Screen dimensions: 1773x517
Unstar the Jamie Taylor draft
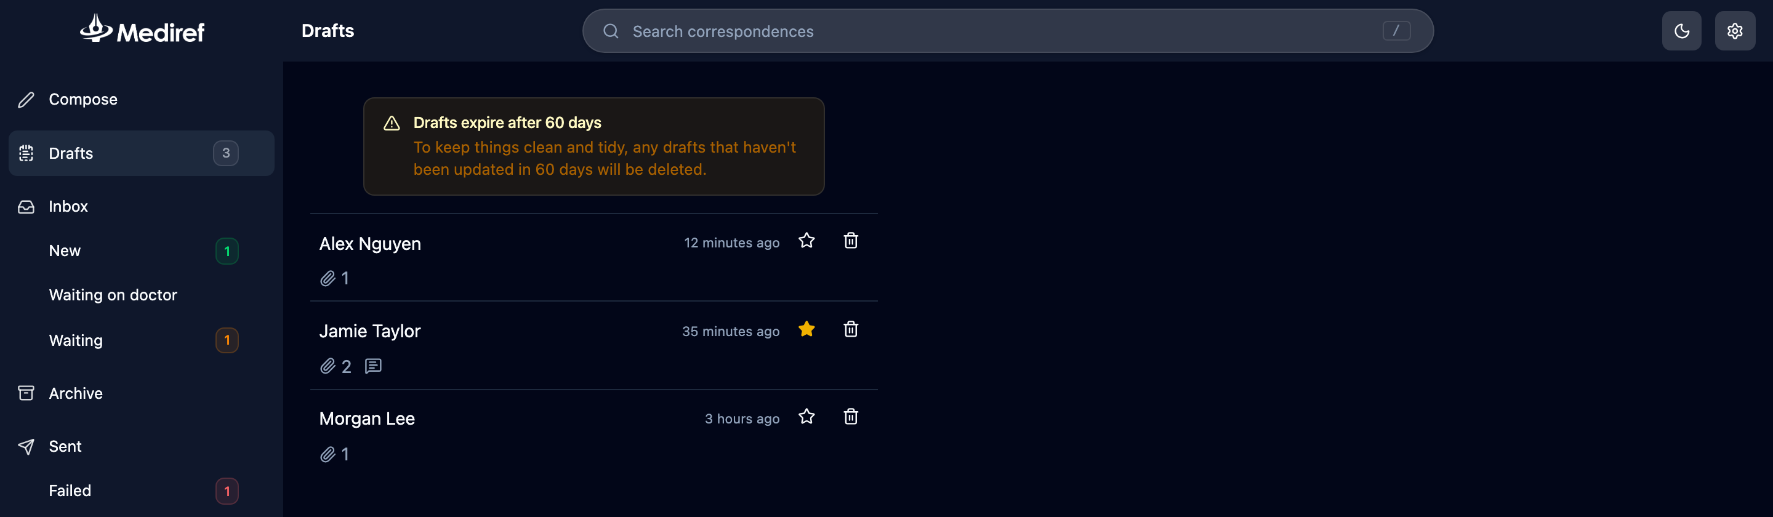[x=806, y=329]
